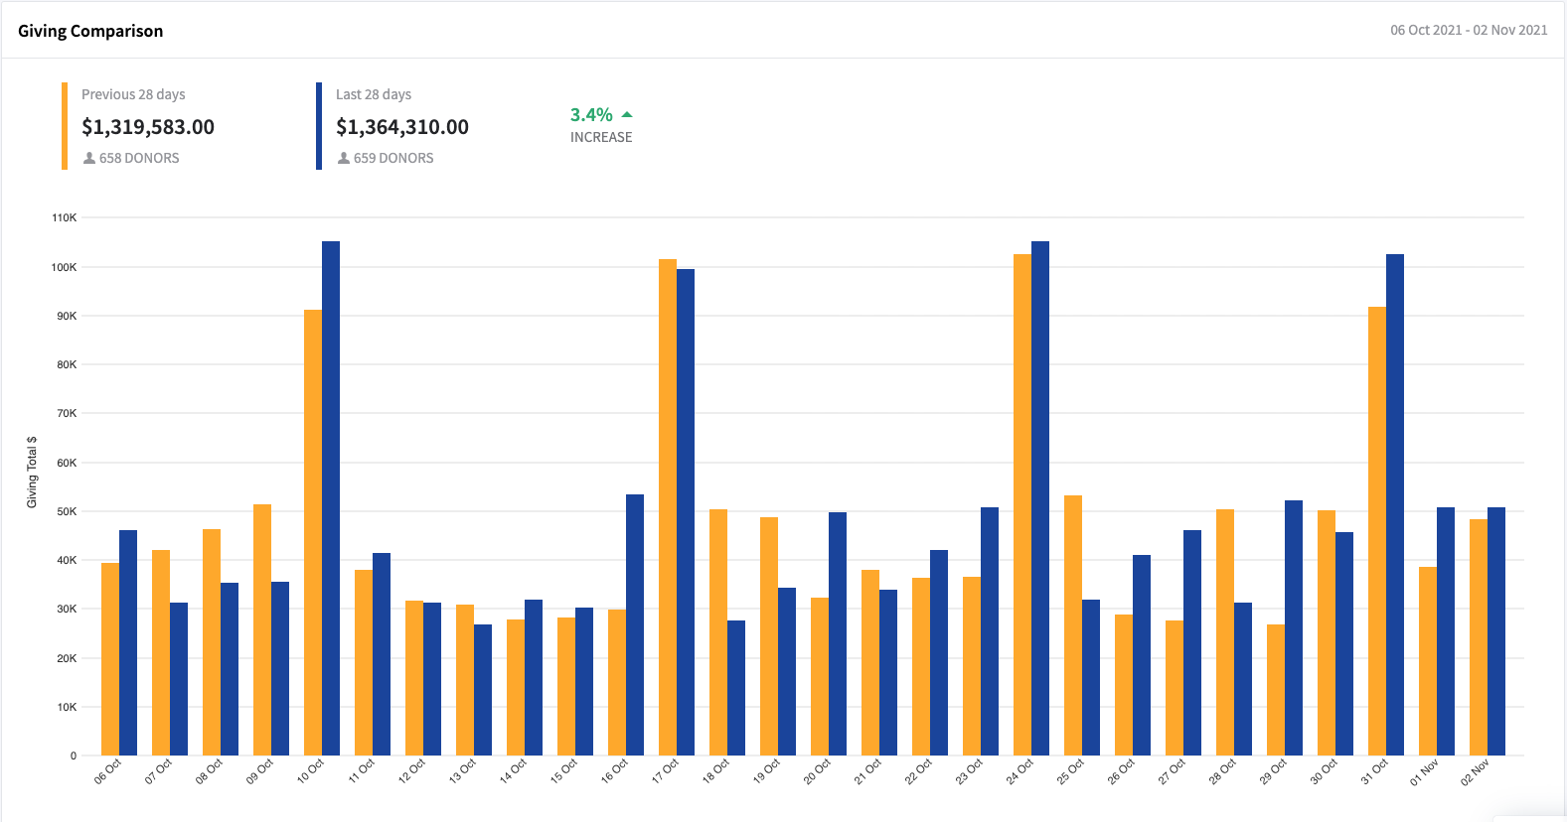
Task: Click the donor icon beside 659 DONORS
Action: tap(344, 158)
